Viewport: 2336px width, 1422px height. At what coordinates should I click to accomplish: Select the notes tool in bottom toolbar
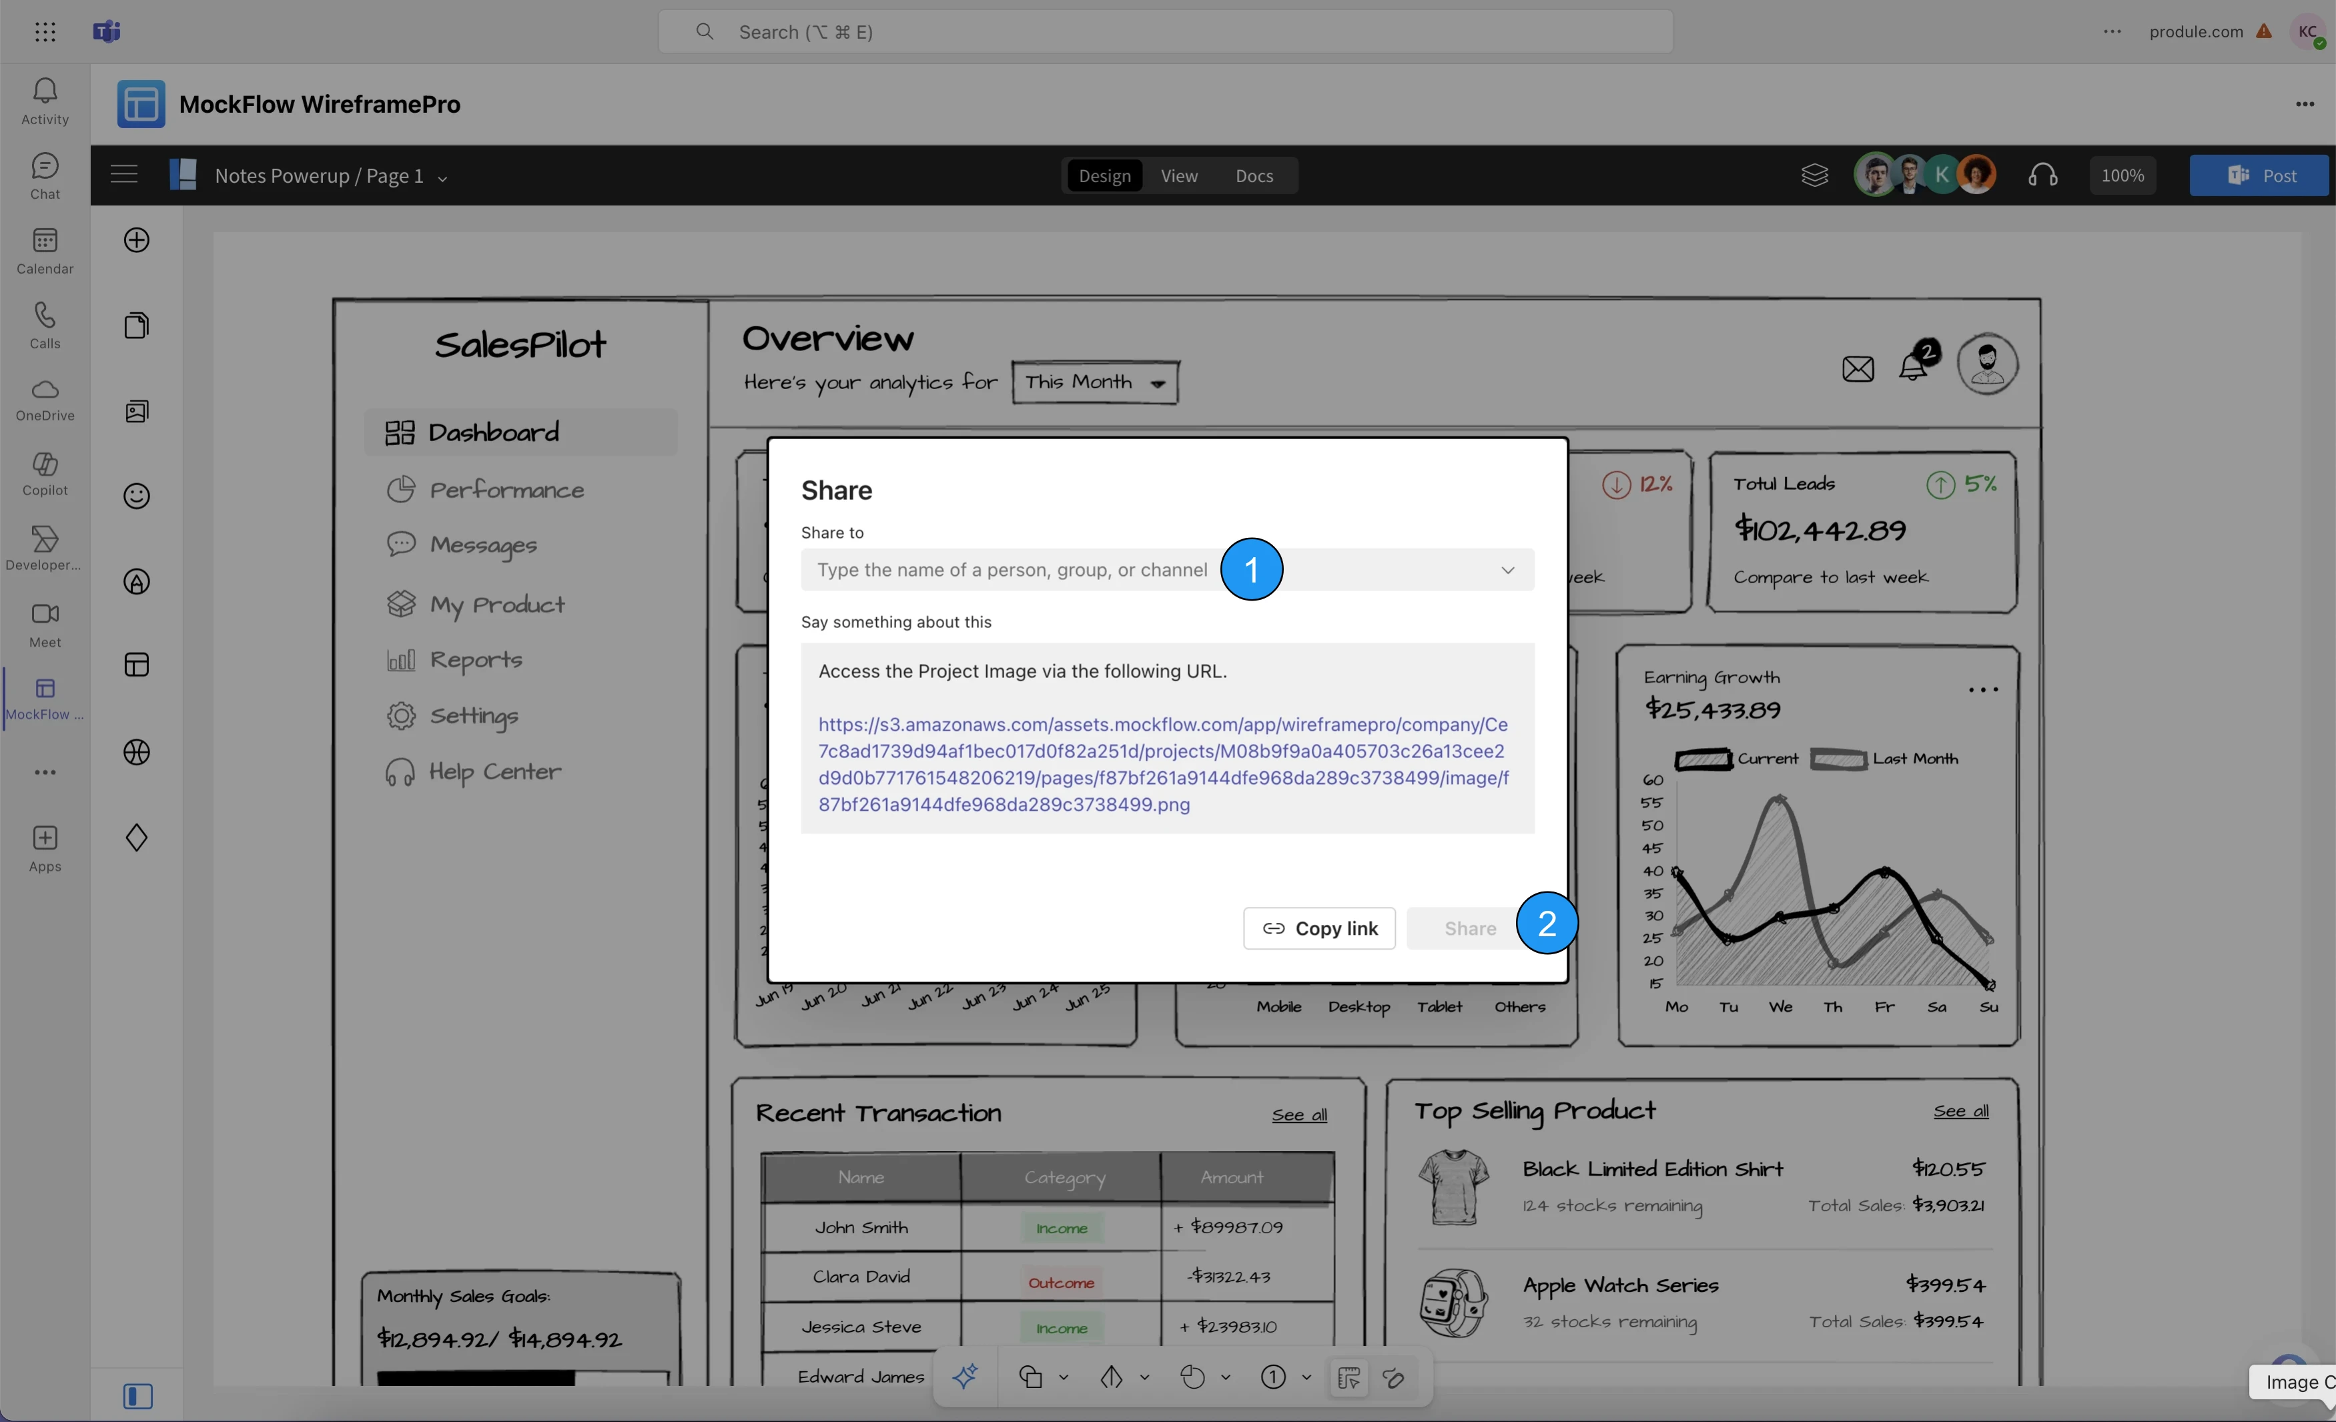point(1348,1377)
